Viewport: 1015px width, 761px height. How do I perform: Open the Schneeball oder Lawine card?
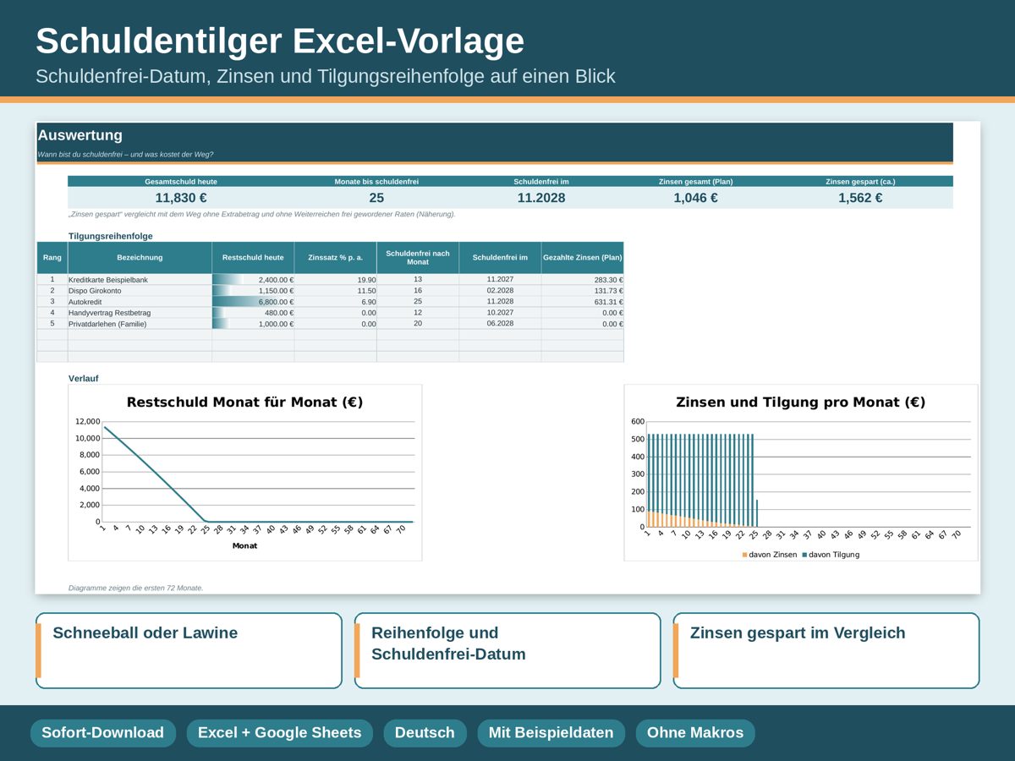[x=189, y=650]
